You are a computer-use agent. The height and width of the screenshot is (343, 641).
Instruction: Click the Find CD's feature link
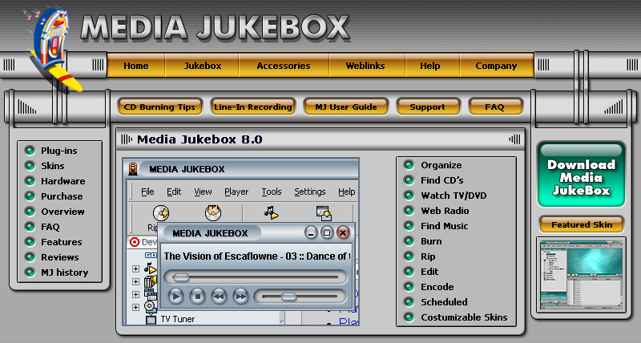coord(442,180)
